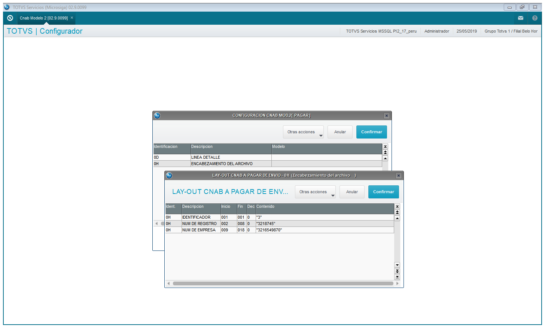Viewport: 545px width, 328px height.
Task: Click Inicio value 009 in NUM DE EMPRESA row
Action: pyautogui.click(x=229, y=230)
